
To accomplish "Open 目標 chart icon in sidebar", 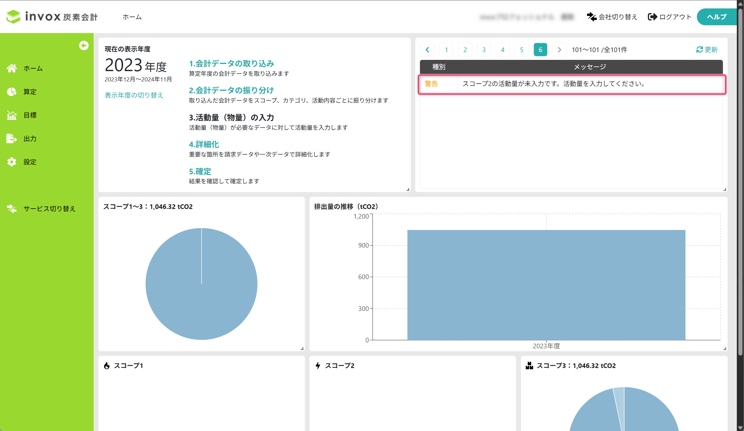I will pos(12,115).
